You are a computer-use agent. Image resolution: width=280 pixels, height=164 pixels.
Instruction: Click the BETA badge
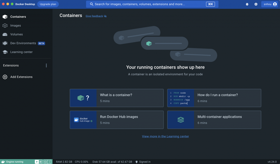point(42,43)
